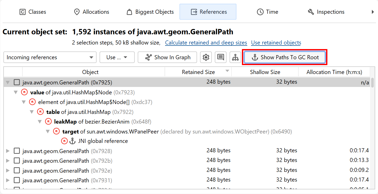Click the settings gear icon in toolbar
The height and width of the screenshot is (194, 378).
[206, 57]
